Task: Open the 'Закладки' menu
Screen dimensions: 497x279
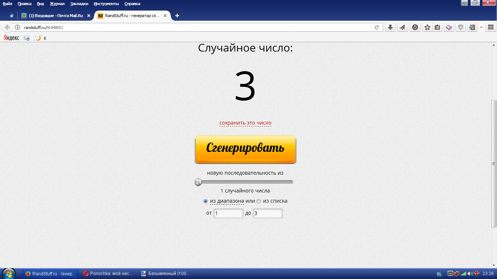Action: pos(79,4)
